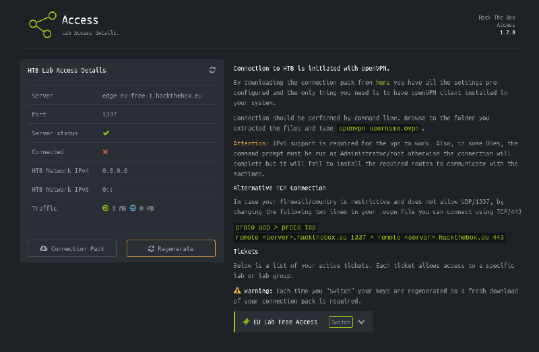Click the ticket icon beside EU Lab Free Access
The image size is (539, 352).
pos(246,322)
